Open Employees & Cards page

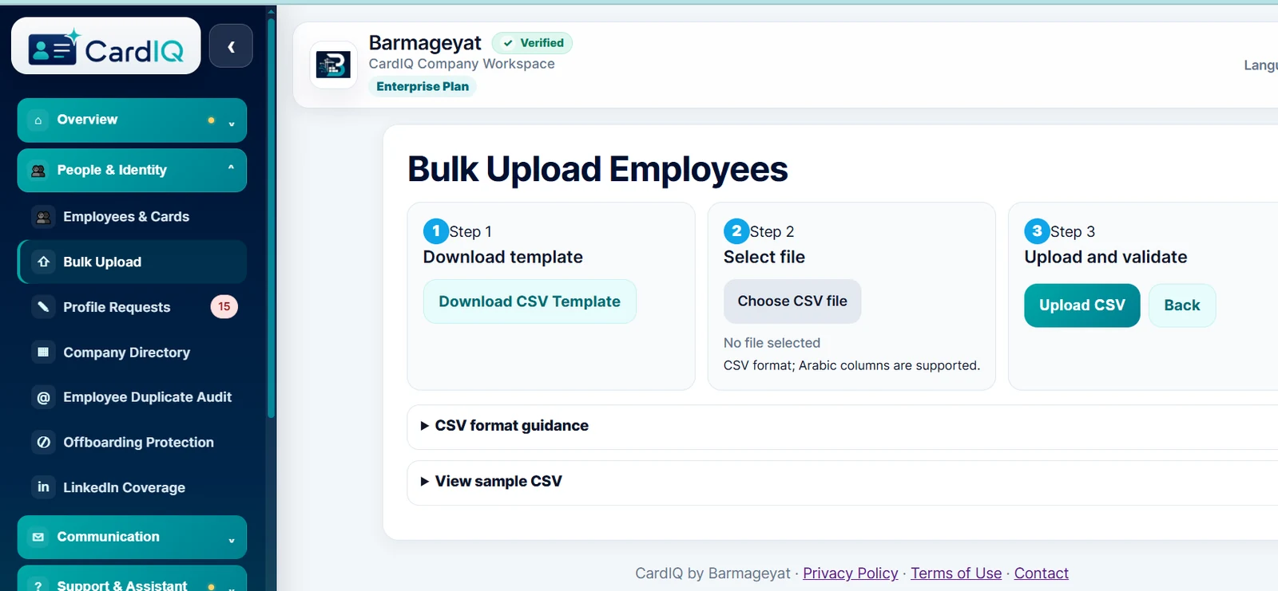tap(133, 217)
